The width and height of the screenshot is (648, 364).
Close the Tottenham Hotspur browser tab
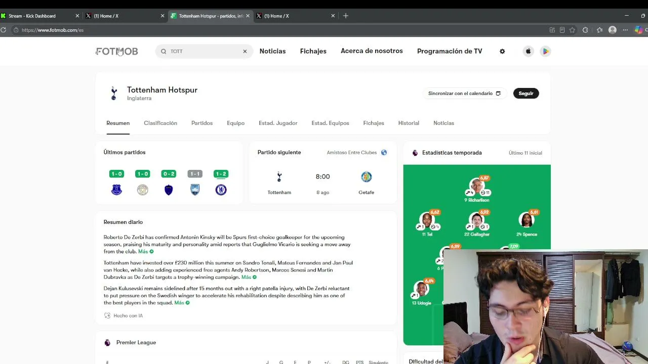click(x=248, y=16)
